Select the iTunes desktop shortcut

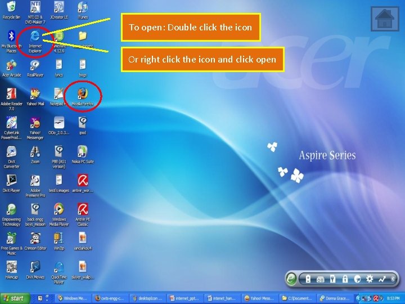point(83,10)
